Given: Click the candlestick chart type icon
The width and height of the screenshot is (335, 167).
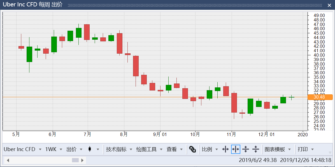Looking at the screenshot, I should pyautogui.click(x=90, y=149).
